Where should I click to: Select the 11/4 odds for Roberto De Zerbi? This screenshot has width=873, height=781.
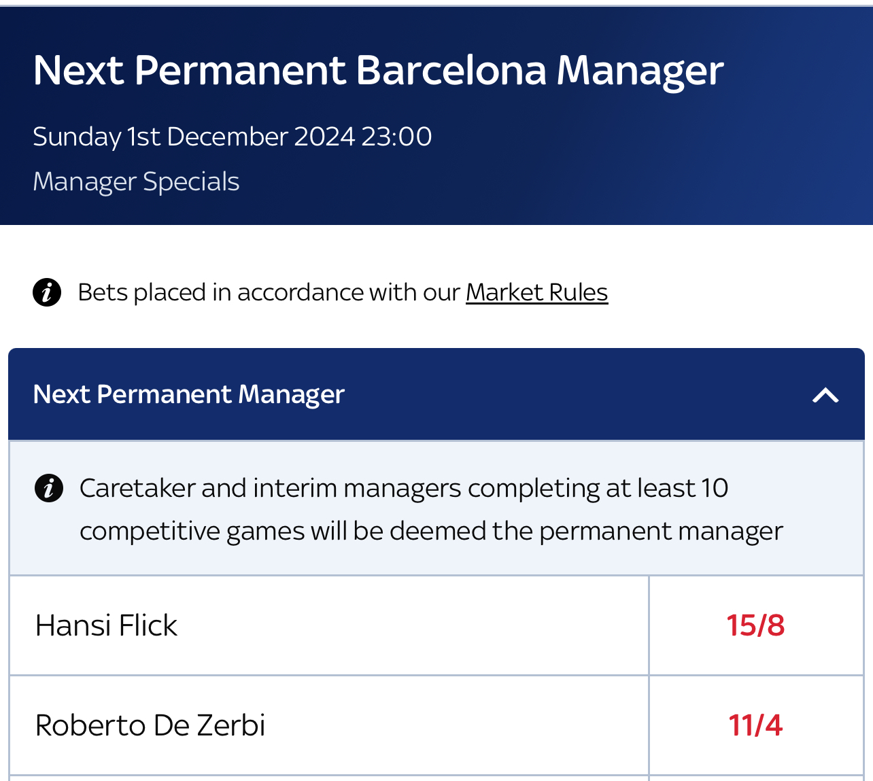point(755,725)
